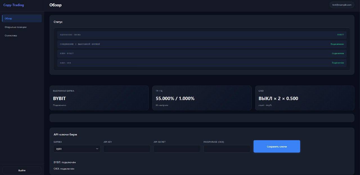Select the Выбранная биржа status row
The height and width of the screenshot is (175, 360).
pos(202,35)
